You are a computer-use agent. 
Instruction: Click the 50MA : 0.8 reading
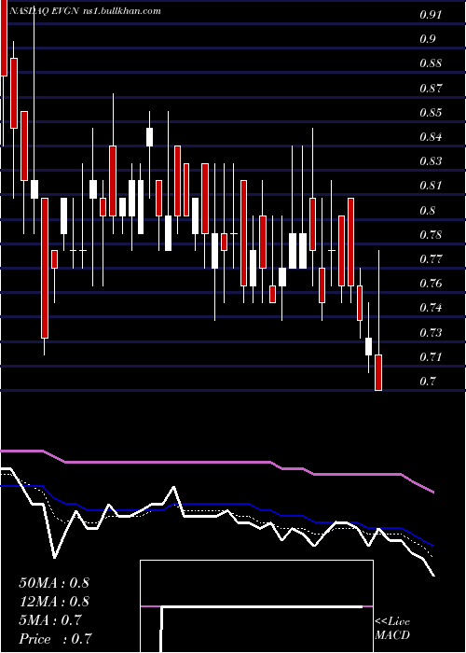(x=54, y=583)
